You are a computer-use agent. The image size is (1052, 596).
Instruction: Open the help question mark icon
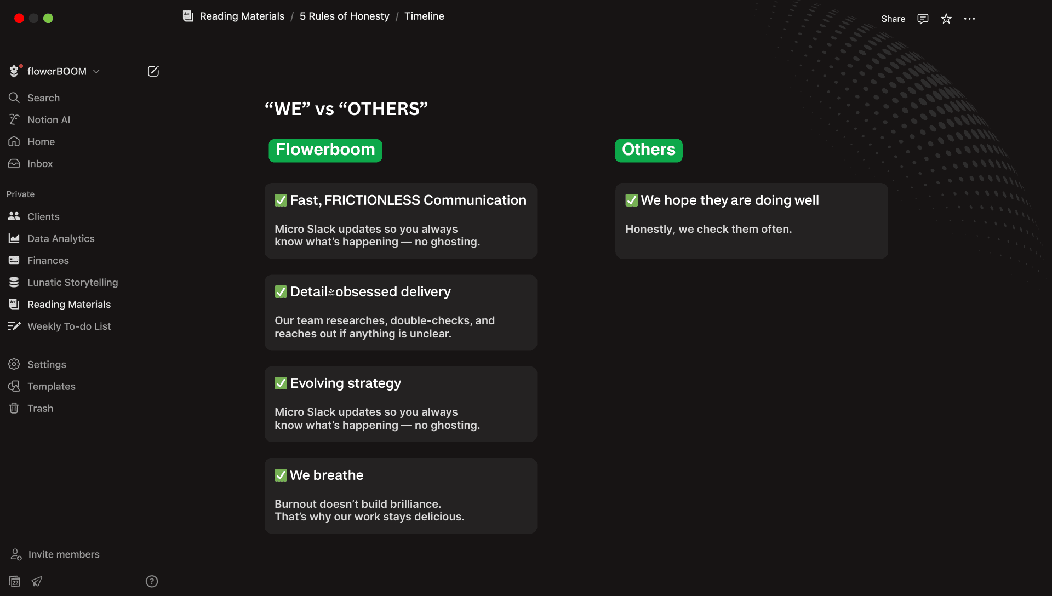click(x=152, y=581)
